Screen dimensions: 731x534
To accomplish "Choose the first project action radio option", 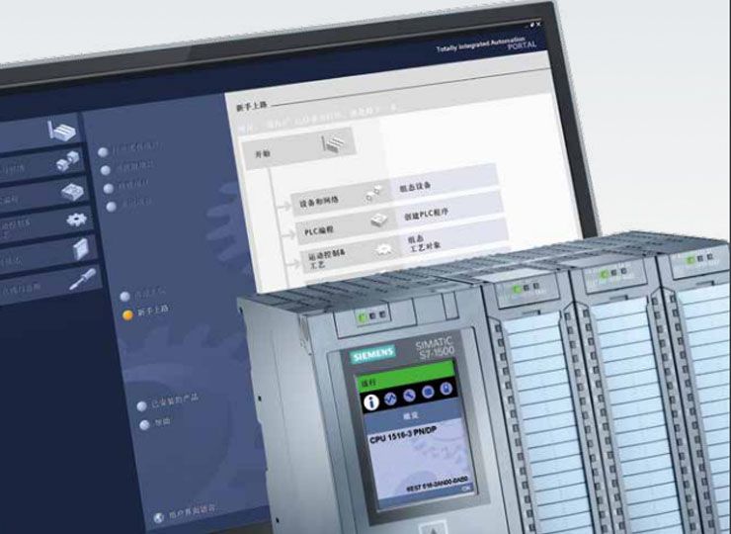I will click(x=102, y=151).
